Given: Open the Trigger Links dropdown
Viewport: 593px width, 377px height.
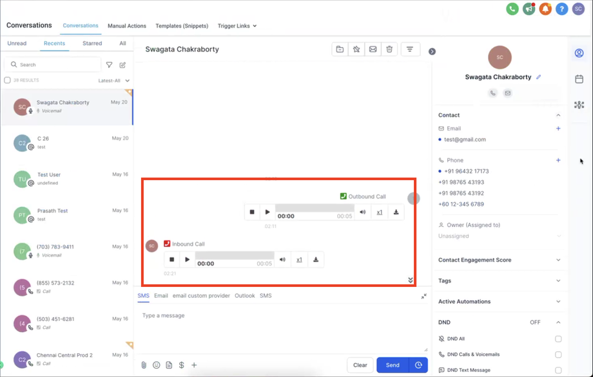Looking at the screenshot, I should coord(237,26).
